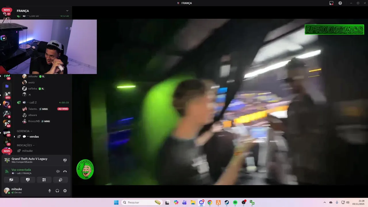Open mitsuke user profile avatar

pos(7,191)
